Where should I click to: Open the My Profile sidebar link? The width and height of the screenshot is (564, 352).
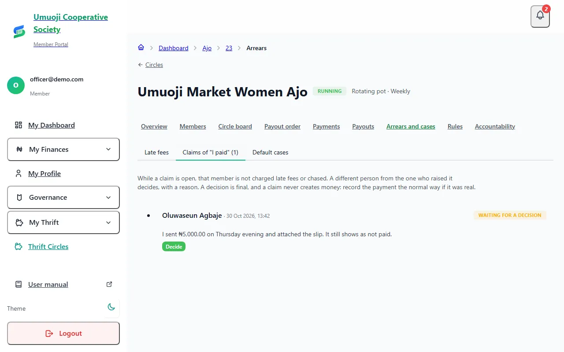(45, 173)
